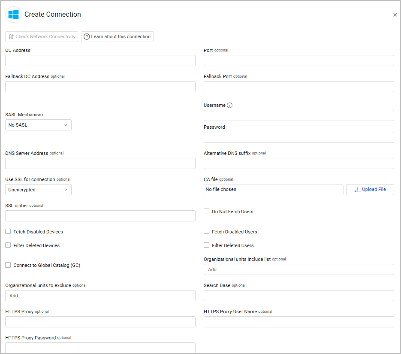The image size is (401, 354).
Task: Click the SSL cipher input field
Action: 100,216
